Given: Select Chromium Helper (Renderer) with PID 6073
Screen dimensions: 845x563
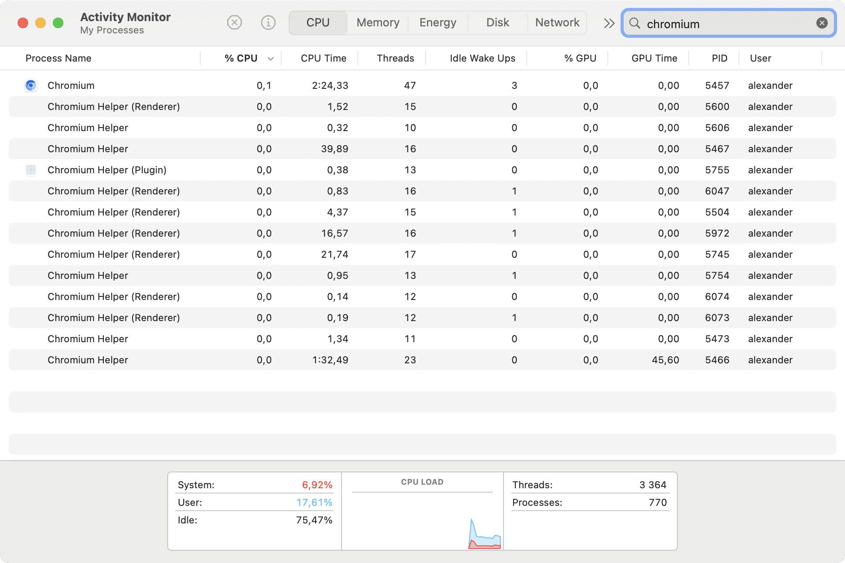Looking at the screenshot, I should point(422,318).
